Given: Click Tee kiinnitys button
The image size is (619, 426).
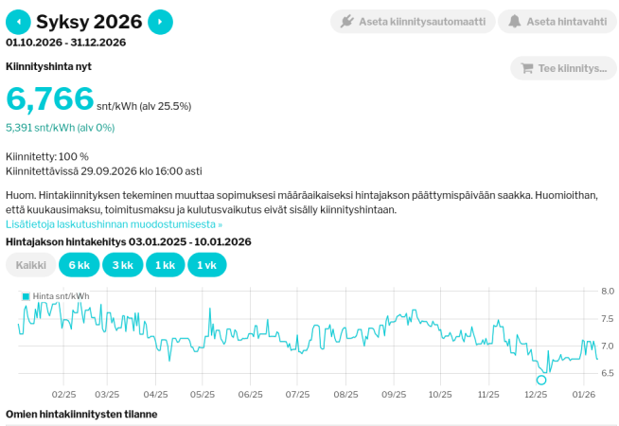Looking at the screenshot, I should pyautogui.click(x=563, y=68).
